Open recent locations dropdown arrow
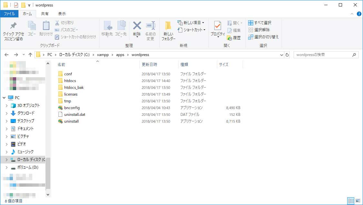Screen dimensions: 363x205 coord(24,55)
